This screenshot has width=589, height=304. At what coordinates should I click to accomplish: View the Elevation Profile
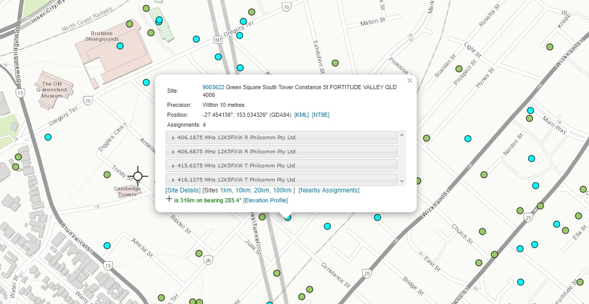265,200
